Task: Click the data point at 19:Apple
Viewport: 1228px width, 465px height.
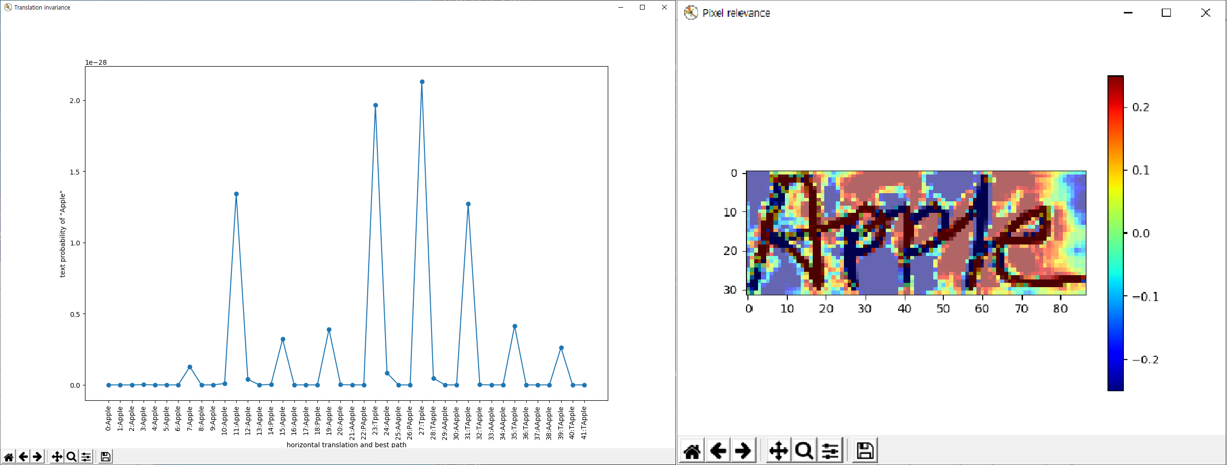Action: tap(329, 329)
